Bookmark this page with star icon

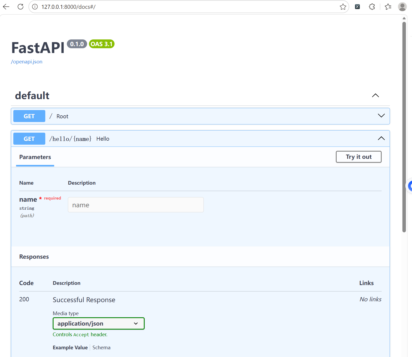pyautogui.click(x=343, y=7)
